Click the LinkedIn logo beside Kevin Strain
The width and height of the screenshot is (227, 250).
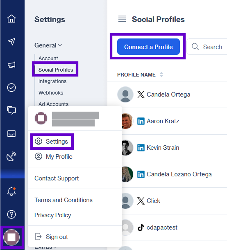(141, 148)
